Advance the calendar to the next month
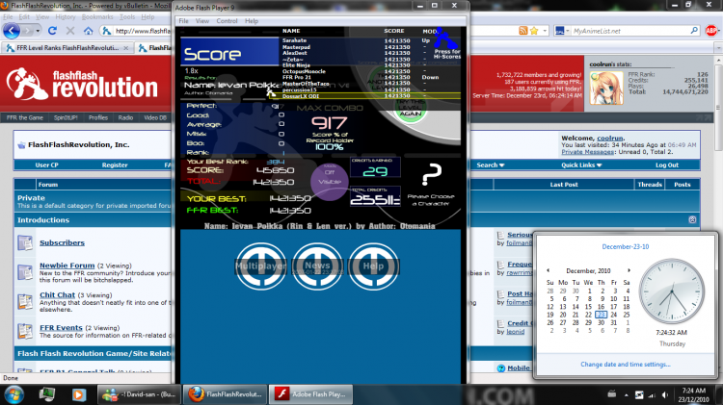Viewport: 723px width, 405px height. (x=629, y=270)
